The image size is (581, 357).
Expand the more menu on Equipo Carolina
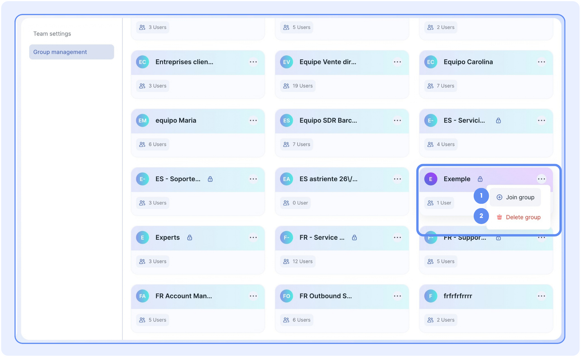(x=541, y=62)
